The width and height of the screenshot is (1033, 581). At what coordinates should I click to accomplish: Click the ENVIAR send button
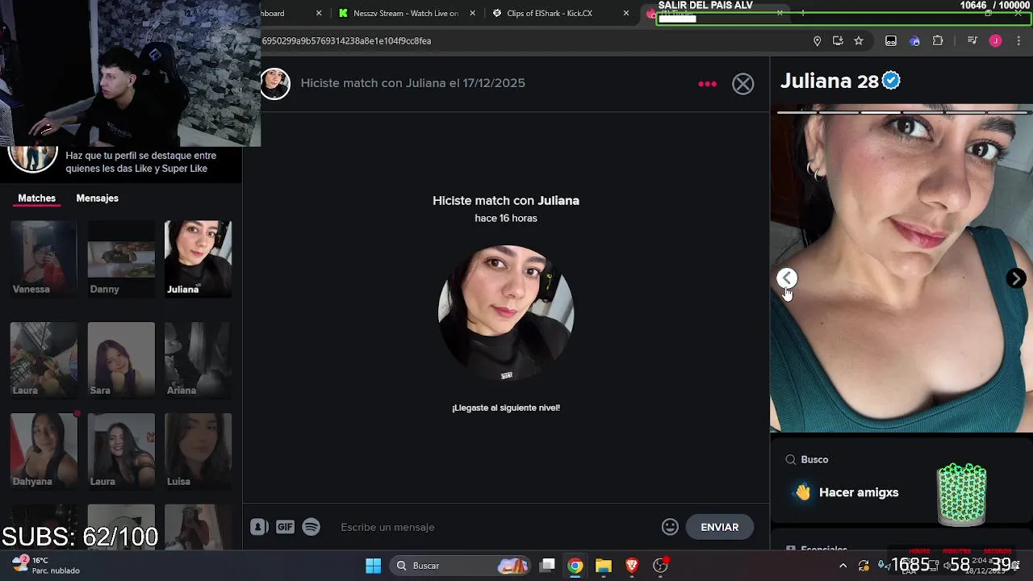pyautogui.click(x=720, y=527)
